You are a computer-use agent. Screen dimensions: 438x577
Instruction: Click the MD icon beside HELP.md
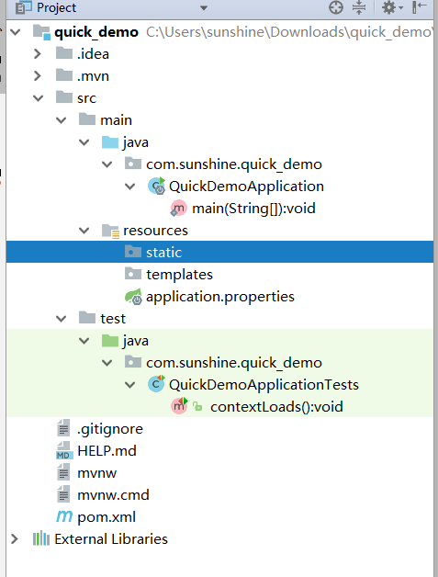pyautogui.click(x=64, y=451)
